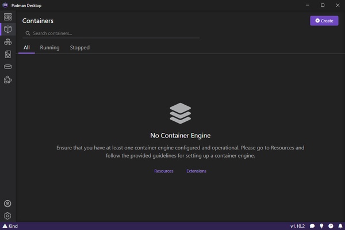Viewport: 345px width, 230px height.
Task: Click the v1.10.2 version label
Action: coord(297,226)
